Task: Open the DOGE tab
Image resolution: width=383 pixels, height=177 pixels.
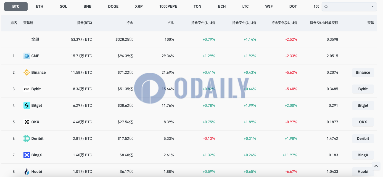Action: point(113,6)
